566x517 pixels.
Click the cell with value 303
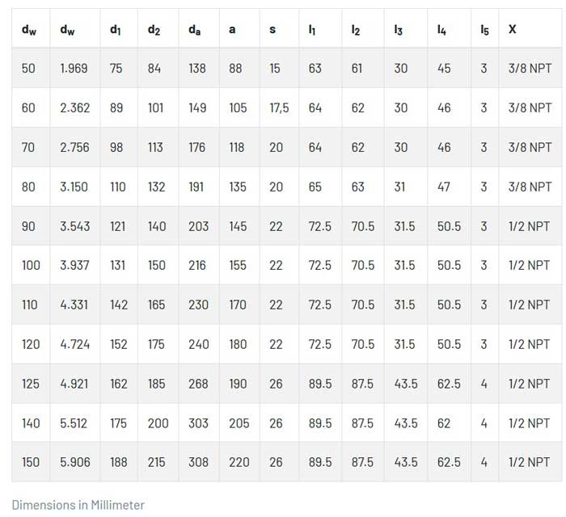point(198,423)
